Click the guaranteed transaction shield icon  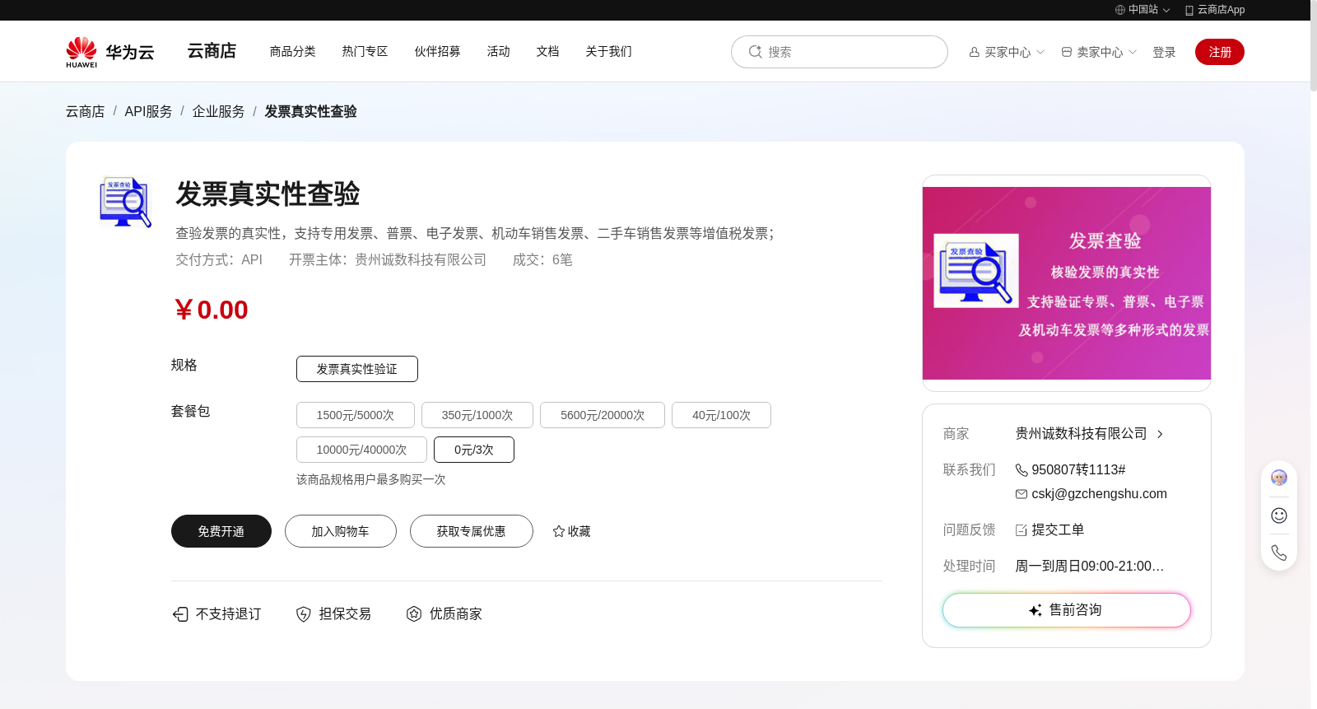[x=304, y=614]
